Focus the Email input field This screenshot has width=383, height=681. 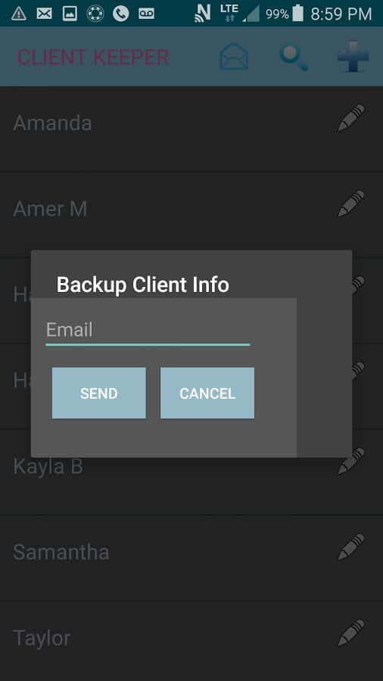click(x=148, y=331)
